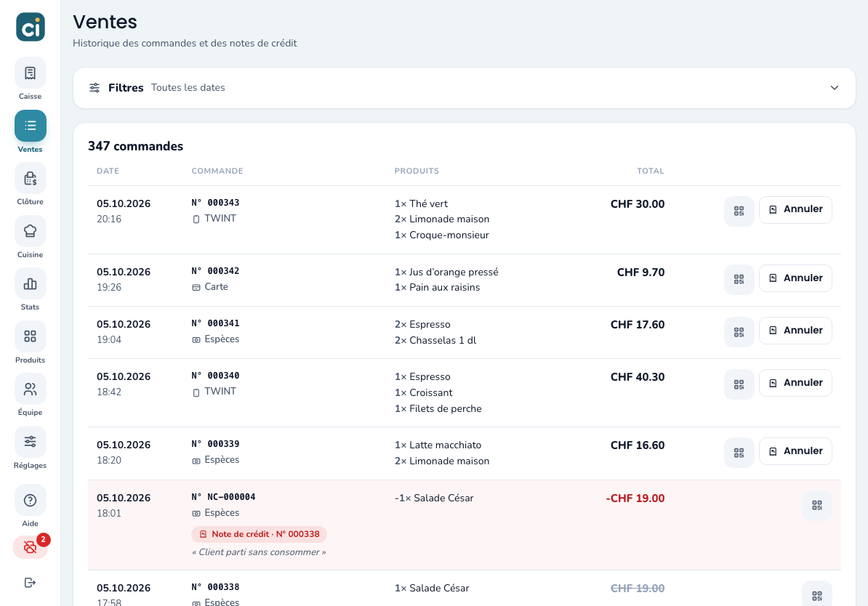Click the TOTAL column header

[x=651, y=171]
